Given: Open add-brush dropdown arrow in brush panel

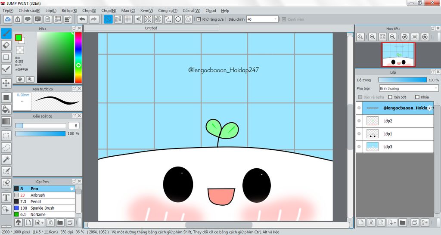Looking at the screenshot, I should pos(43,223).
